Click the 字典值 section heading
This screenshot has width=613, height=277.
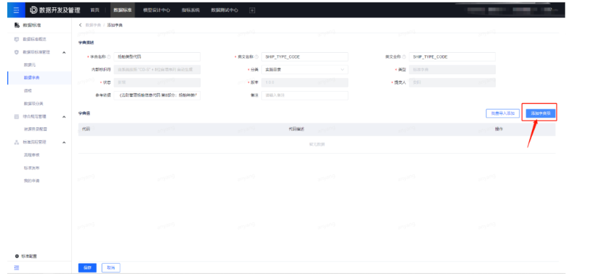84,113
